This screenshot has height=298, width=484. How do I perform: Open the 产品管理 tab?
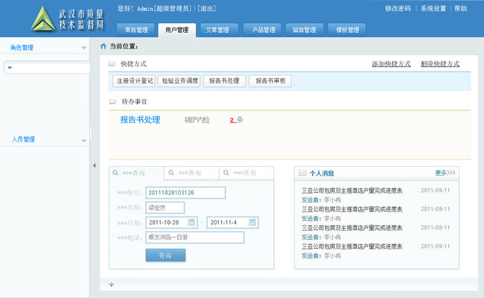click(x=264, y=30)
